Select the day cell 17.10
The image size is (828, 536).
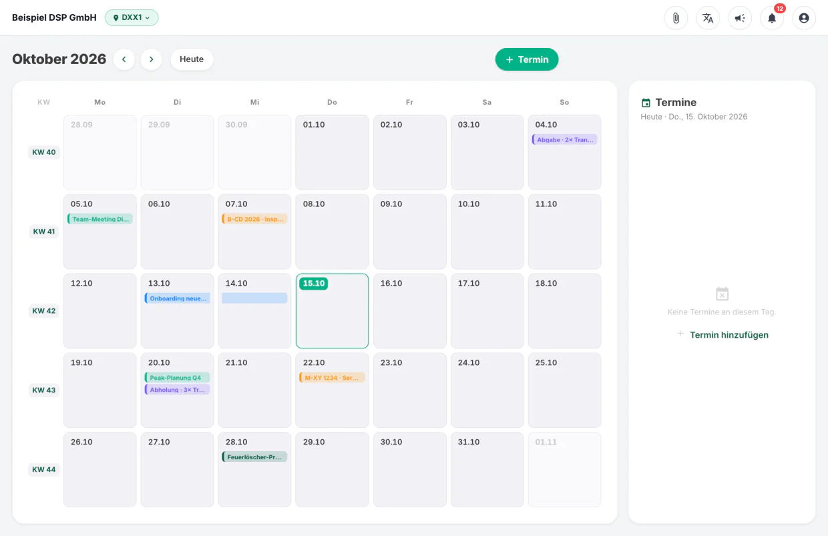[487, 311]
